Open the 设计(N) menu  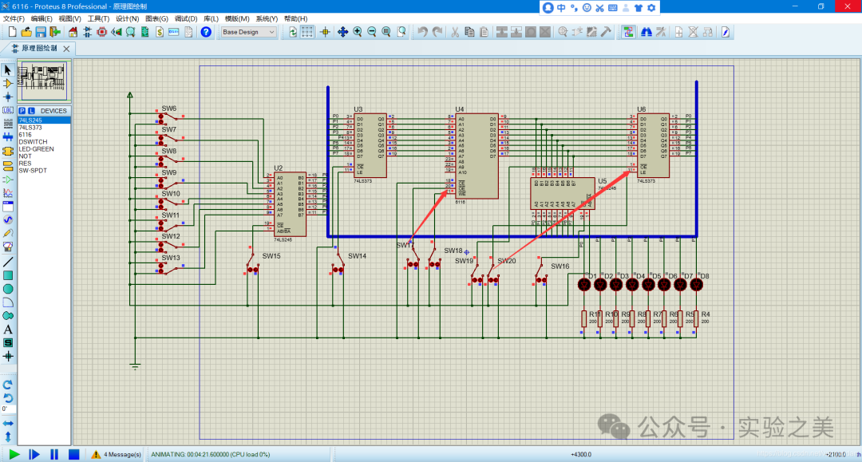pos(128,18)
